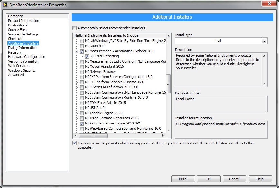Check NI R Series Multifunction RIO 13.0
Image resolution: width=279 pixels, height=188 pixels.
[82, 87]
